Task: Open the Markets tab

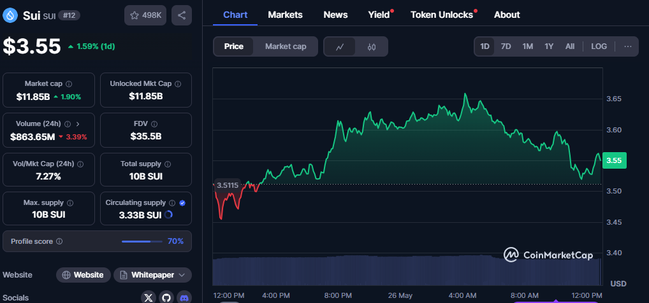Action: 285,15
